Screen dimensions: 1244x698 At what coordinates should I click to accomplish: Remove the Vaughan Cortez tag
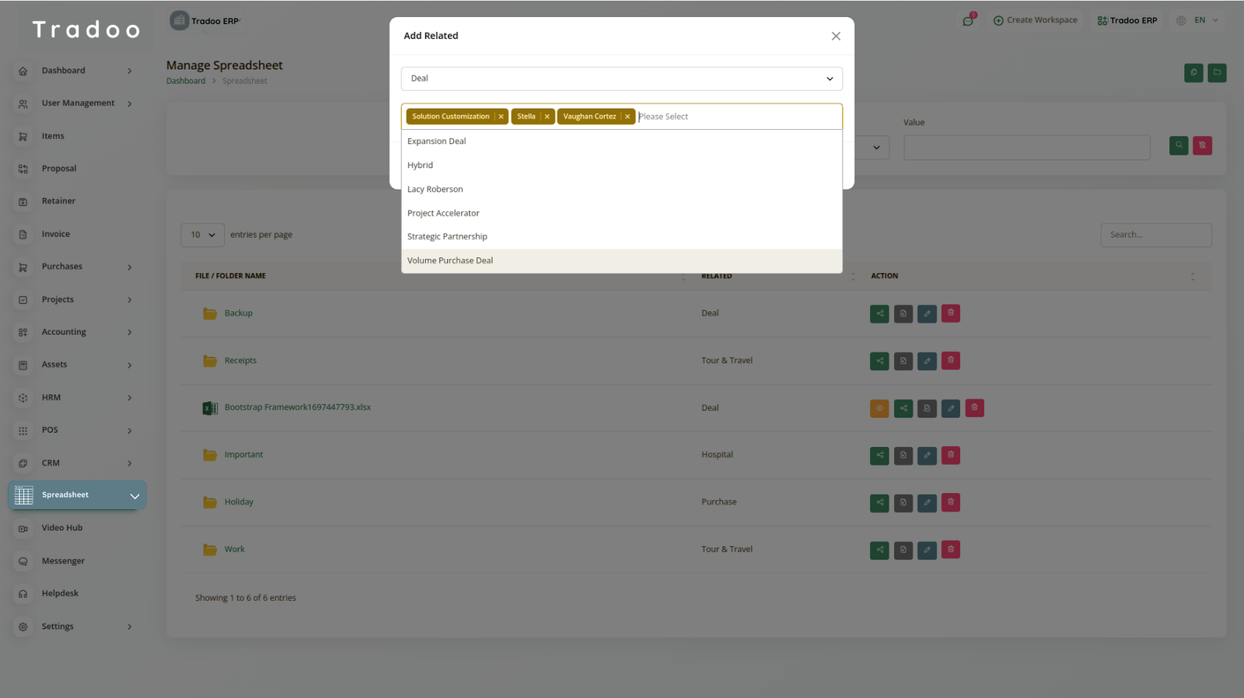627,117
